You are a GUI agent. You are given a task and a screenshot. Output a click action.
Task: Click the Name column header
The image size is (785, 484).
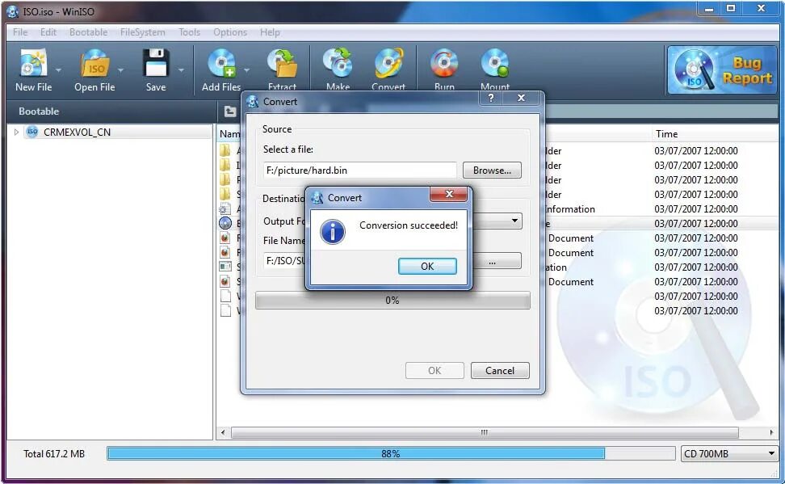click(230, 134)
